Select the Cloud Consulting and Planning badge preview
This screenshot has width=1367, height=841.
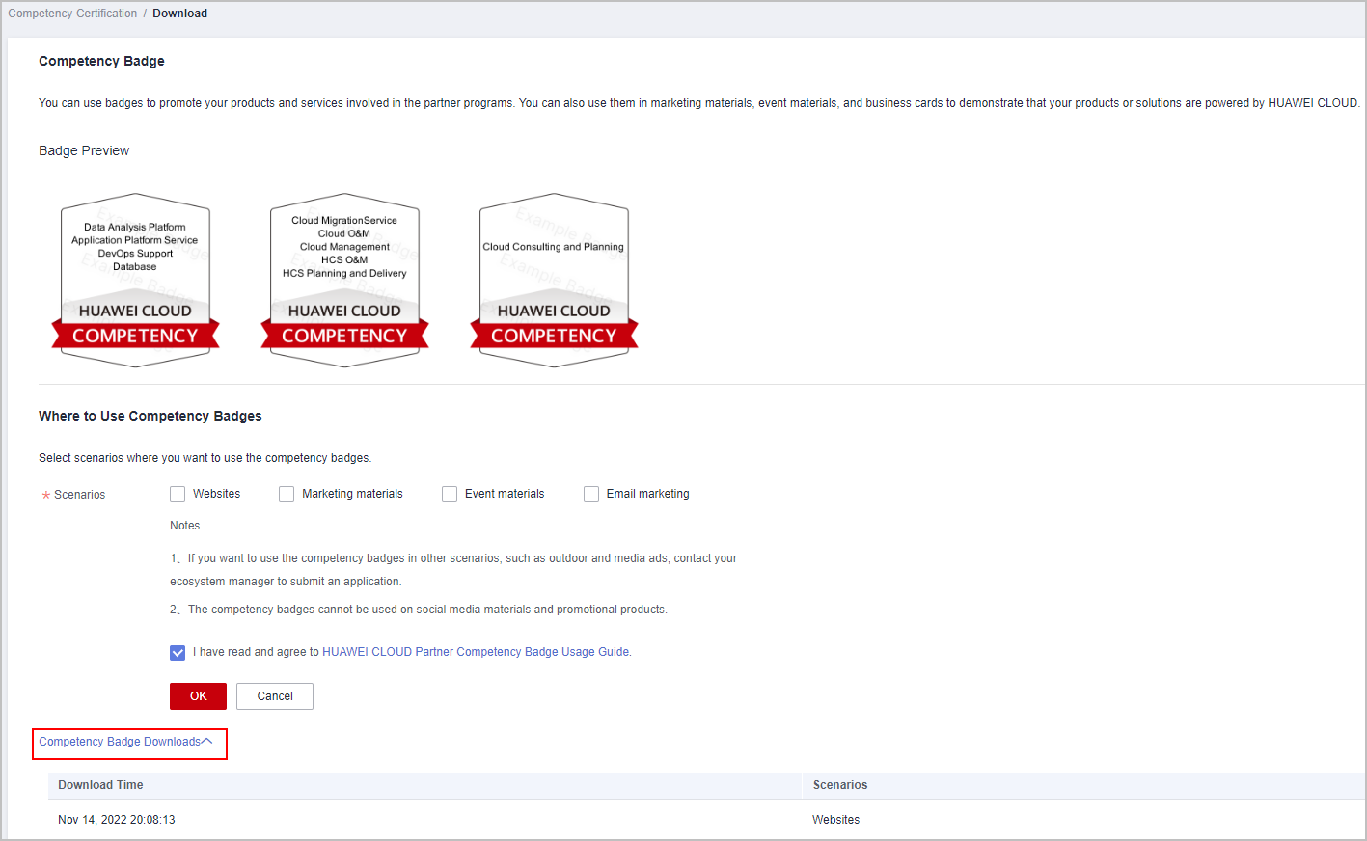554,281
